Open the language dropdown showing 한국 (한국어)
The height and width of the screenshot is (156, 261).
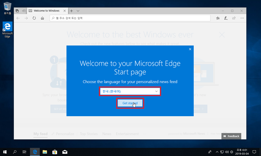click(x=130, y=91)
